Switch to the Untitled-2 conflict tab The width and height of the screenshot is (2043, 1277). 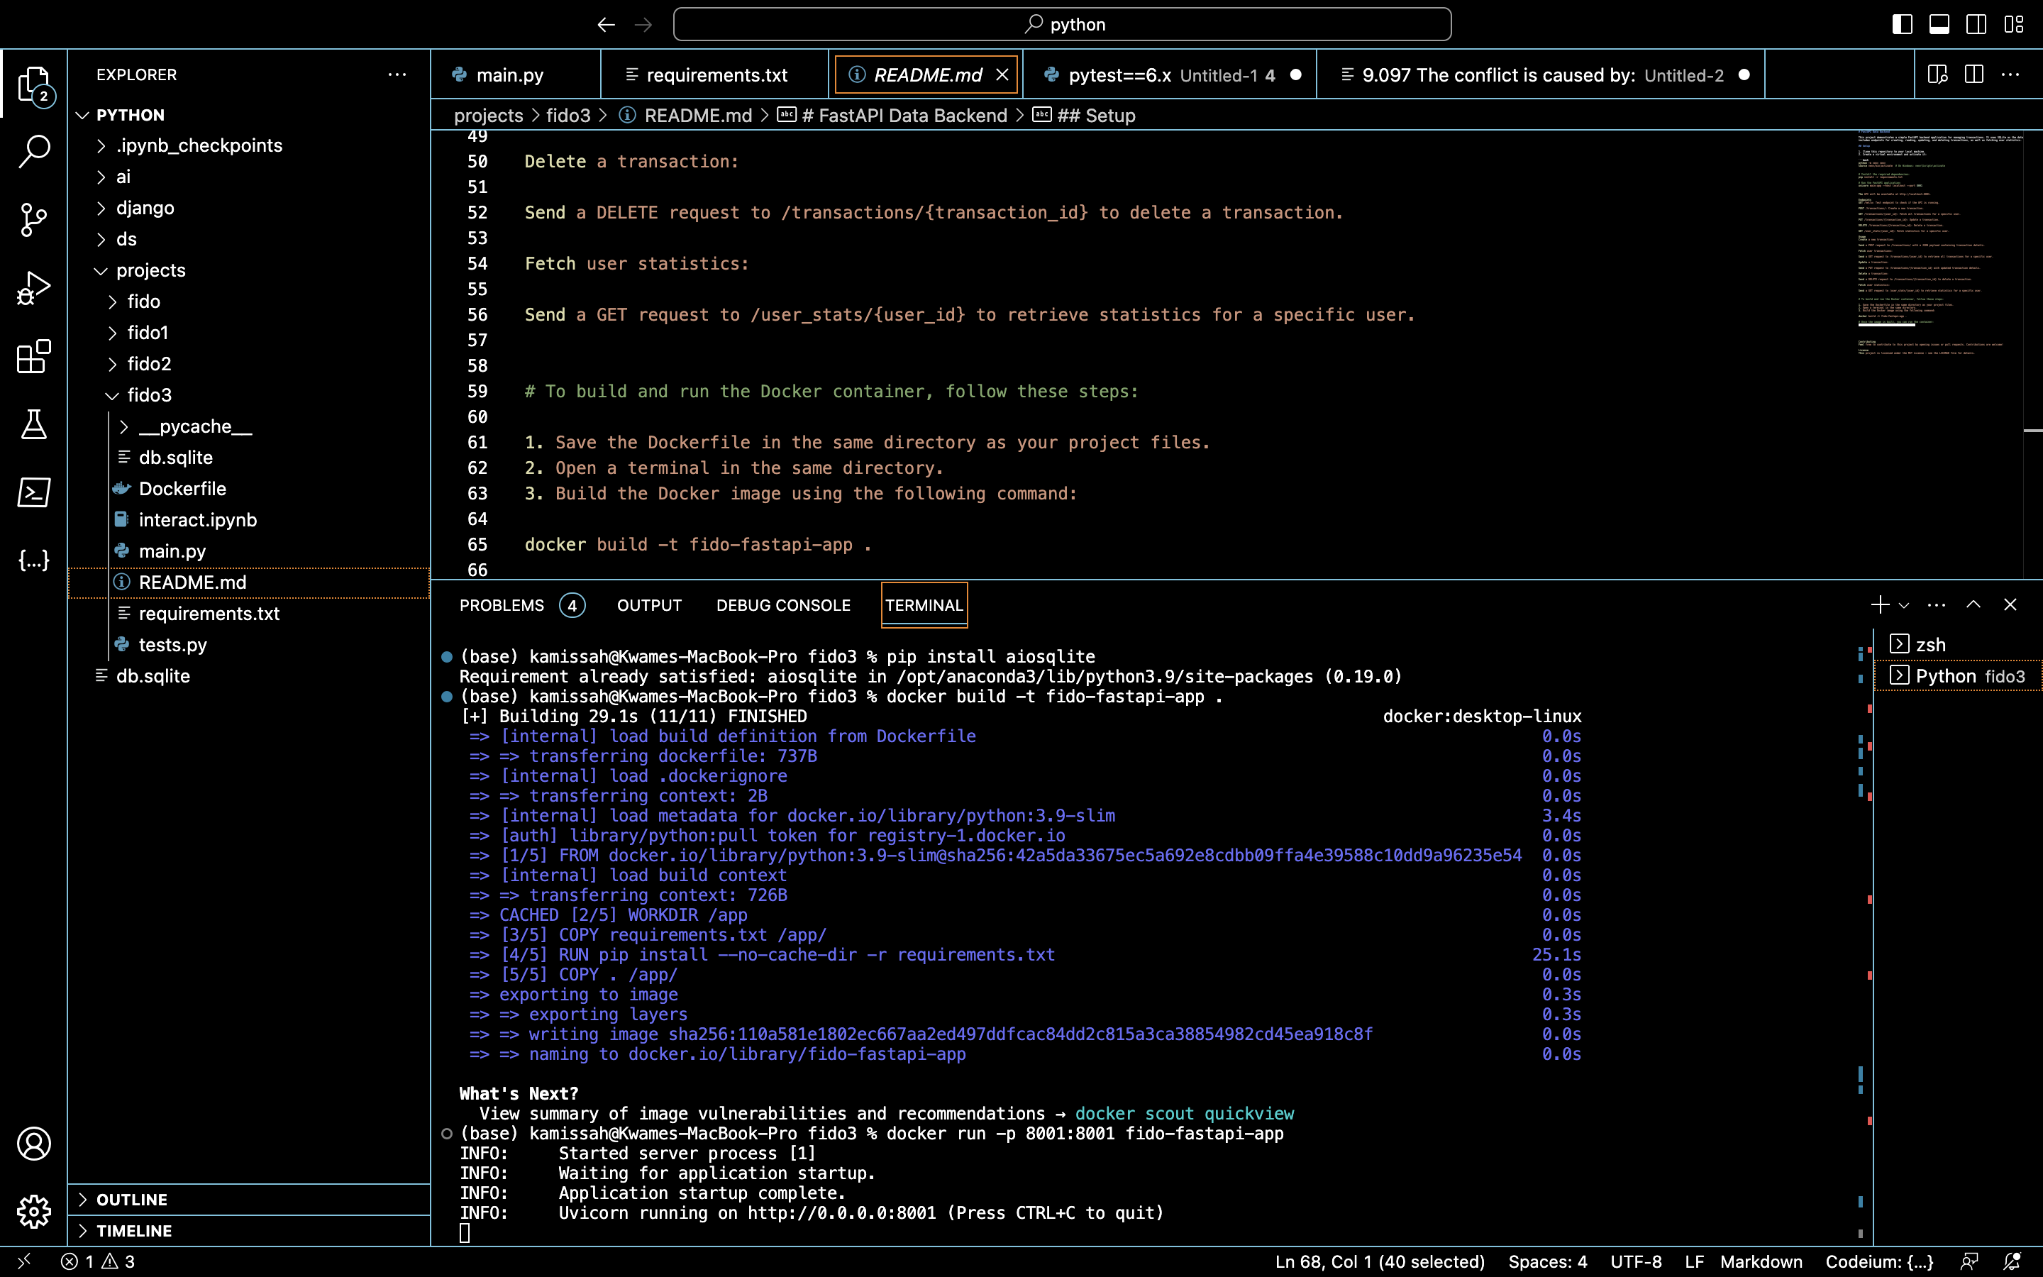click(1541, 75)
